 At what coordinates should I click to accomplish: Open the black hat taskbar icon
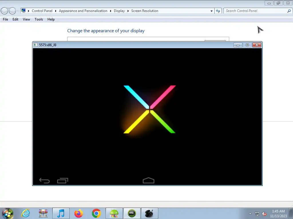[150, 213]
